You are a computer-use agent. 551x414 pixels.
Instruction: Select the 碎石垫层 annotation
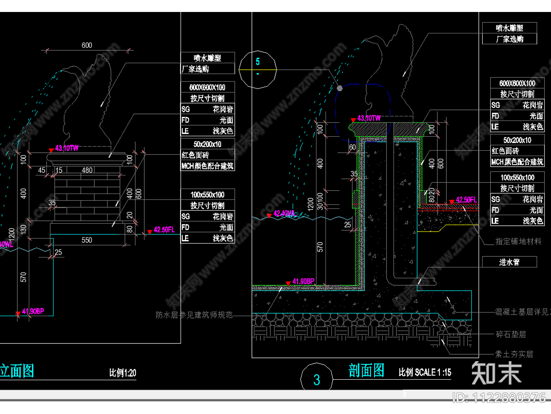(511, 334)
